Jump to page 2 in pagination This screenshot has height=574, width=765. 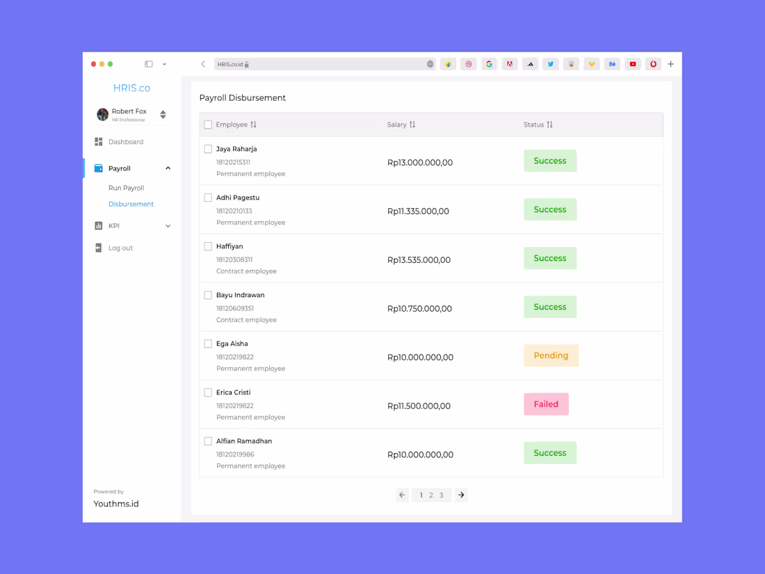[431, 495]
